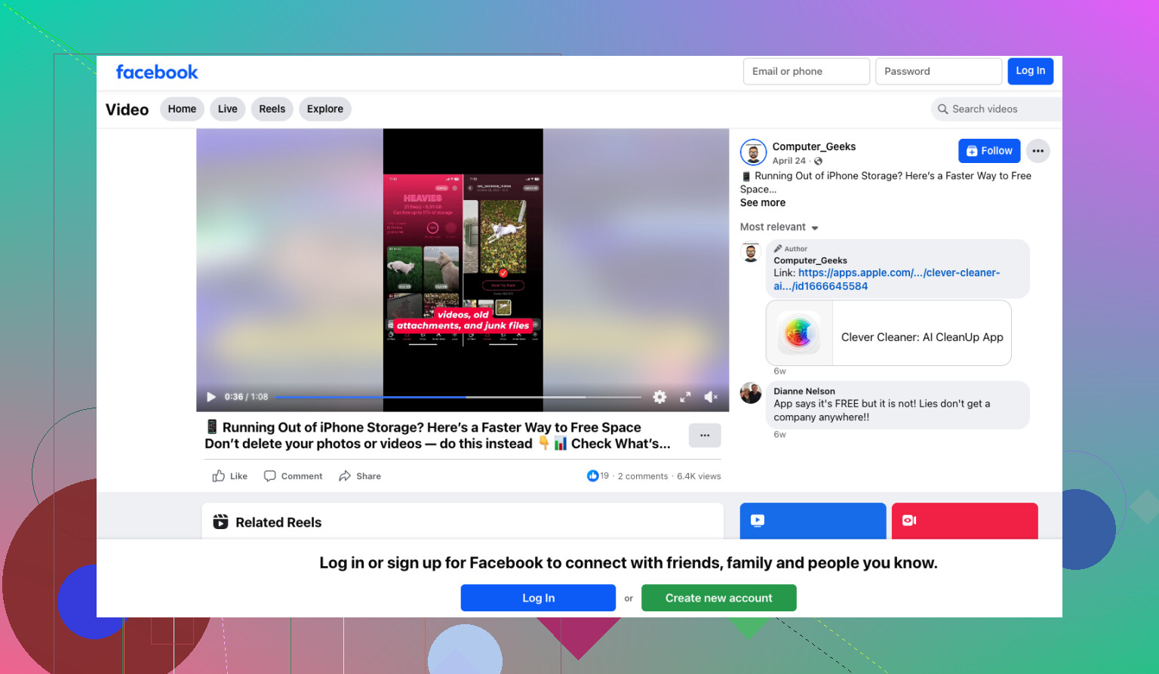Click the Password field
The image size is (1159, 674).
point(939,71)
